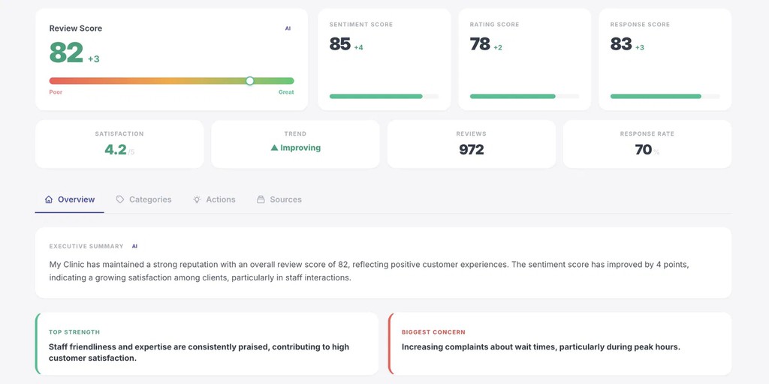The width and height of the screenshot is (769, 384).
Task: Click the Rating Score label
Action: point(494,25)
